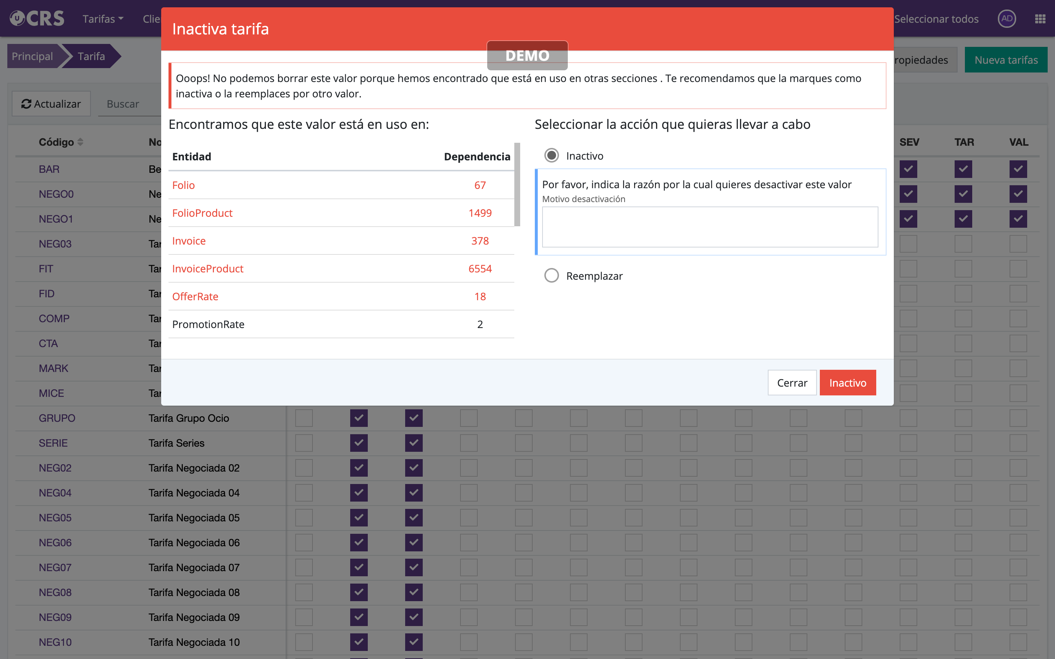Click the Actualizar refresh button
The height and width of the screenshot is (659, 1055).
51,104
